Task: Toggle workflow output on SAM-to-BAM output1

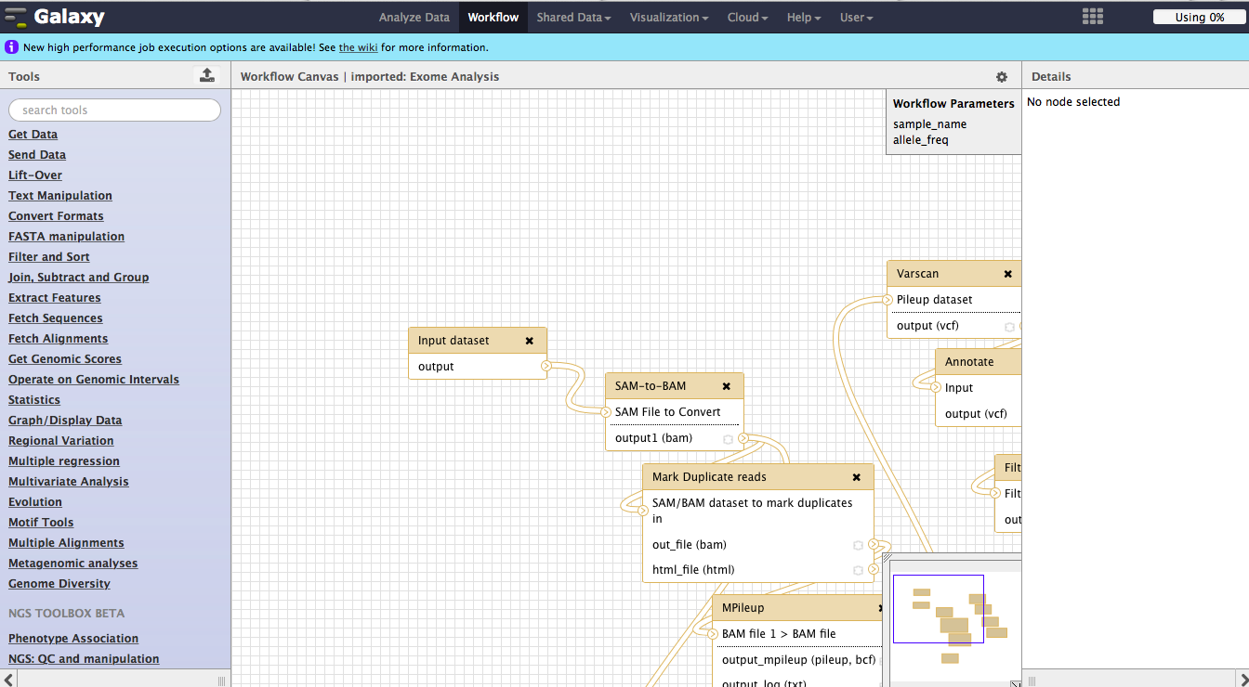Action: coord(729,439)
